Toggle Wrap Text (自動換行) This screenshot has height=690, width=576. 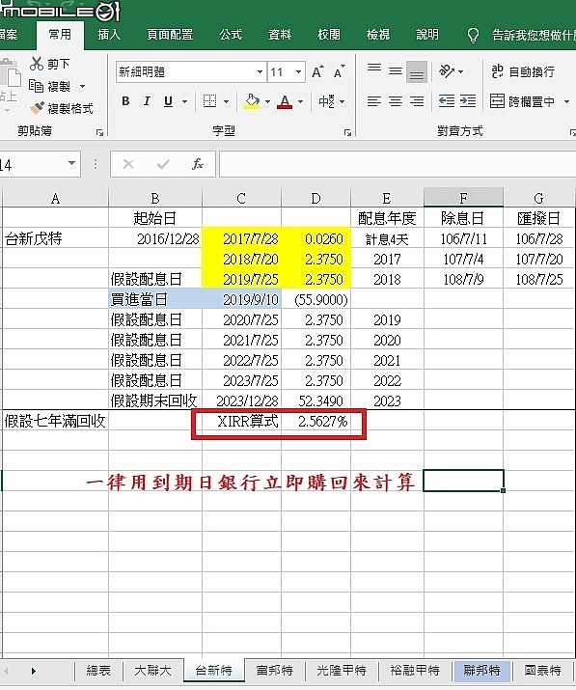[522, 71]
